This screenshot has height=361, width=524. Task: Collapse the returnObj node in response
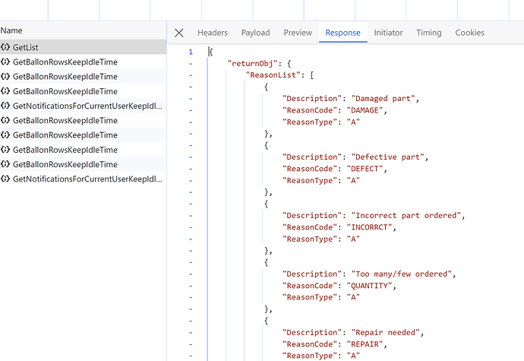190,62
